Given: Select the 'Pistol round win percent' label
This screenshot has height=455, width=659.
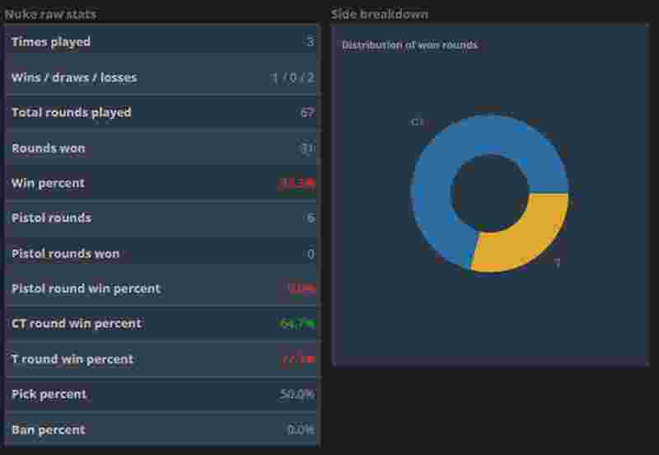Looking at the screenshot, I should (86, 288).
